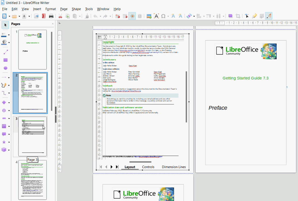
Task: Switch to the Dimension Lines tab
Action: 174,167
